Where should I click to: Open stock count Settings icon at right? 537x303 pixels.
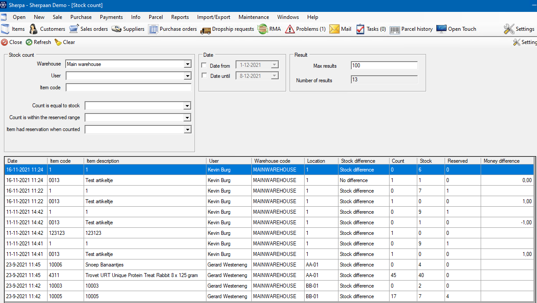[517, 42]
